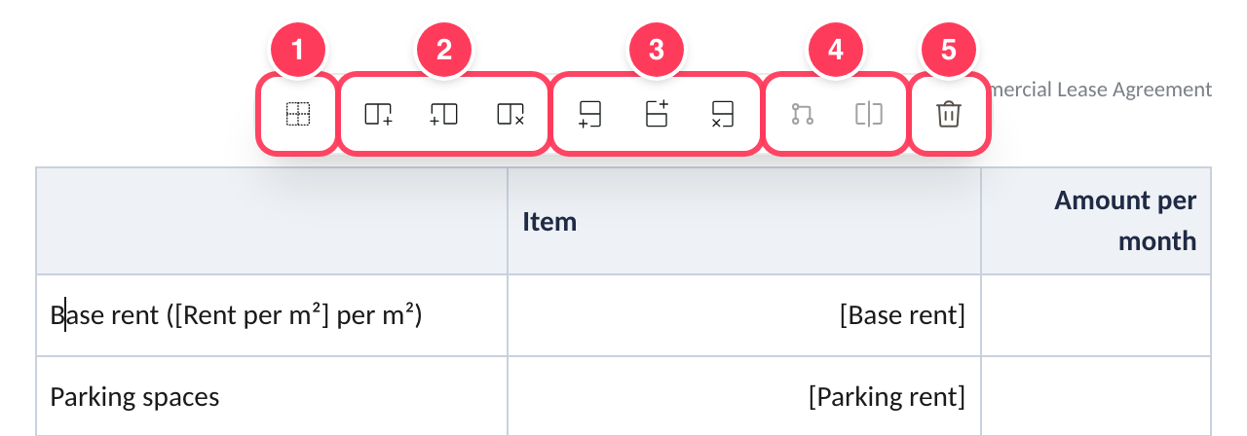Click the '[Parking rent]' placeholder cell

744,396
